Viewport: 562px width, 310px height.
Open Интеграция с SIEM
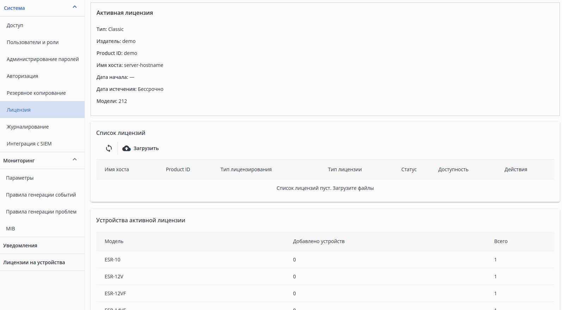coord(29,144)
